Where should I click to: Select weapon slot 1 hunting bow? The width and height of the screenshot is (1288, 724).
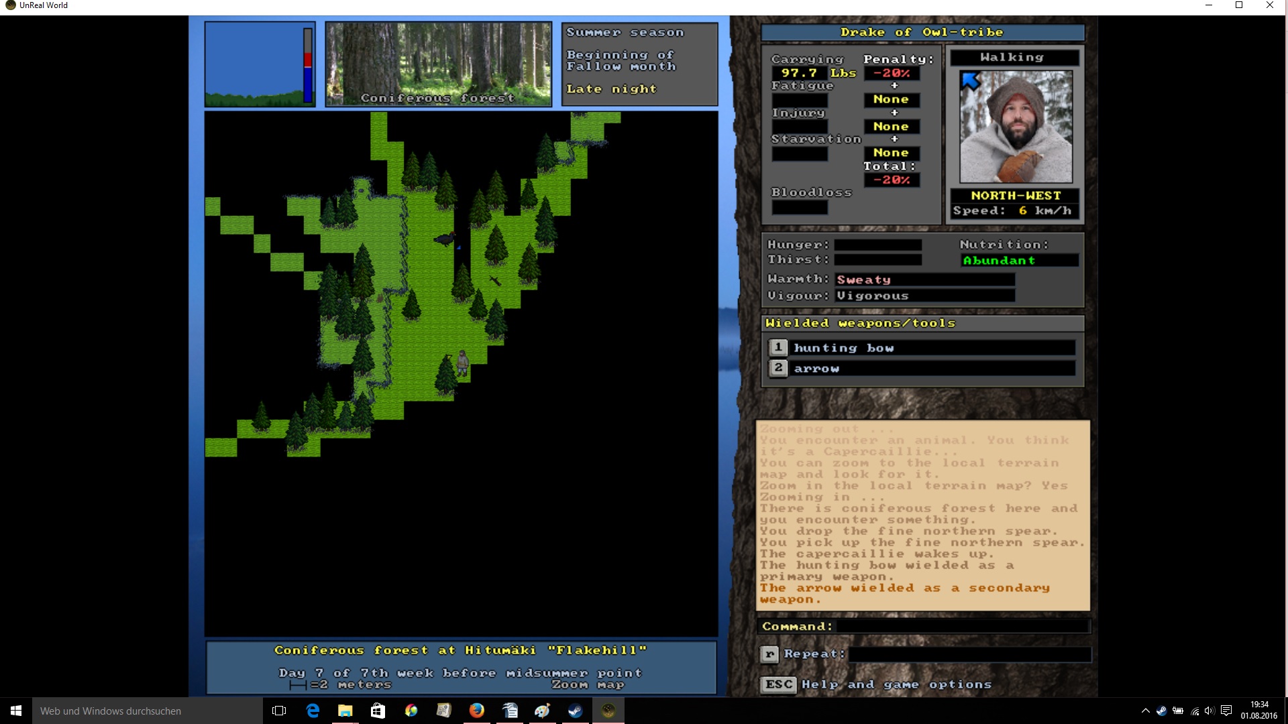(x=922, y=348)
